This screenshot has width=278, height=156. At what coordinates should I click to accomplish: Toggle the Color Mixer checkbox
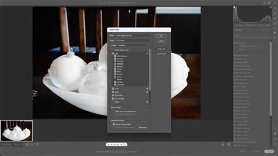tap(113, 95)
